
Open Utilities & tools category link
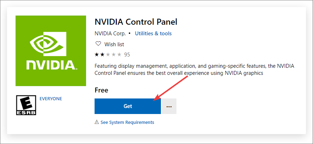[153, 34]
